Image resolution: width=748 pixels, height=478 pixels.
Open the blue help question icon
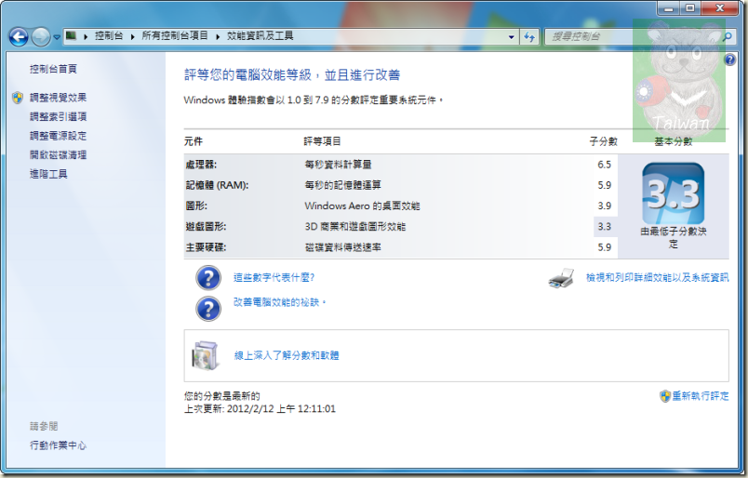(729, 60)
